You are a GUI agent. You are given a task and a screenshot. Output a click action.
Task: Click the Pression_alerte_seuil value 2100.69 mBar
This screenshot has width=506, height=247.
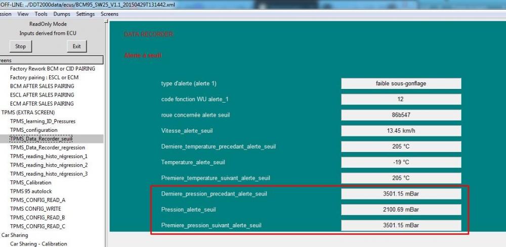401,210
